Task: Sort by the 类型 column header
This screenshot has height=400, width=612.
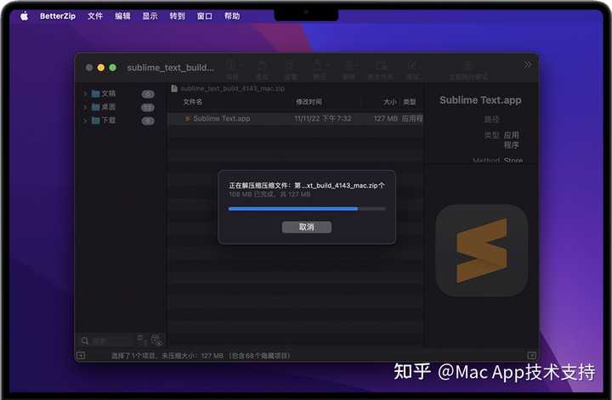Action: coord(410,102)
